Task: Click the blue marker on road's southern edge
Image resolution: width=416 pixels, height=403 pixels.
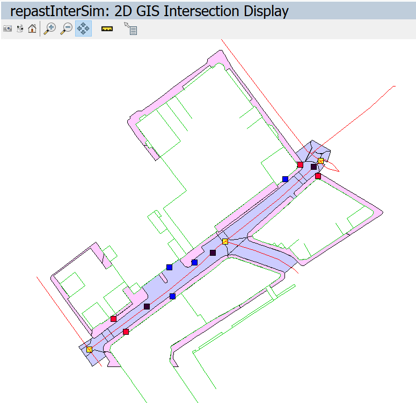Action: 172,296
